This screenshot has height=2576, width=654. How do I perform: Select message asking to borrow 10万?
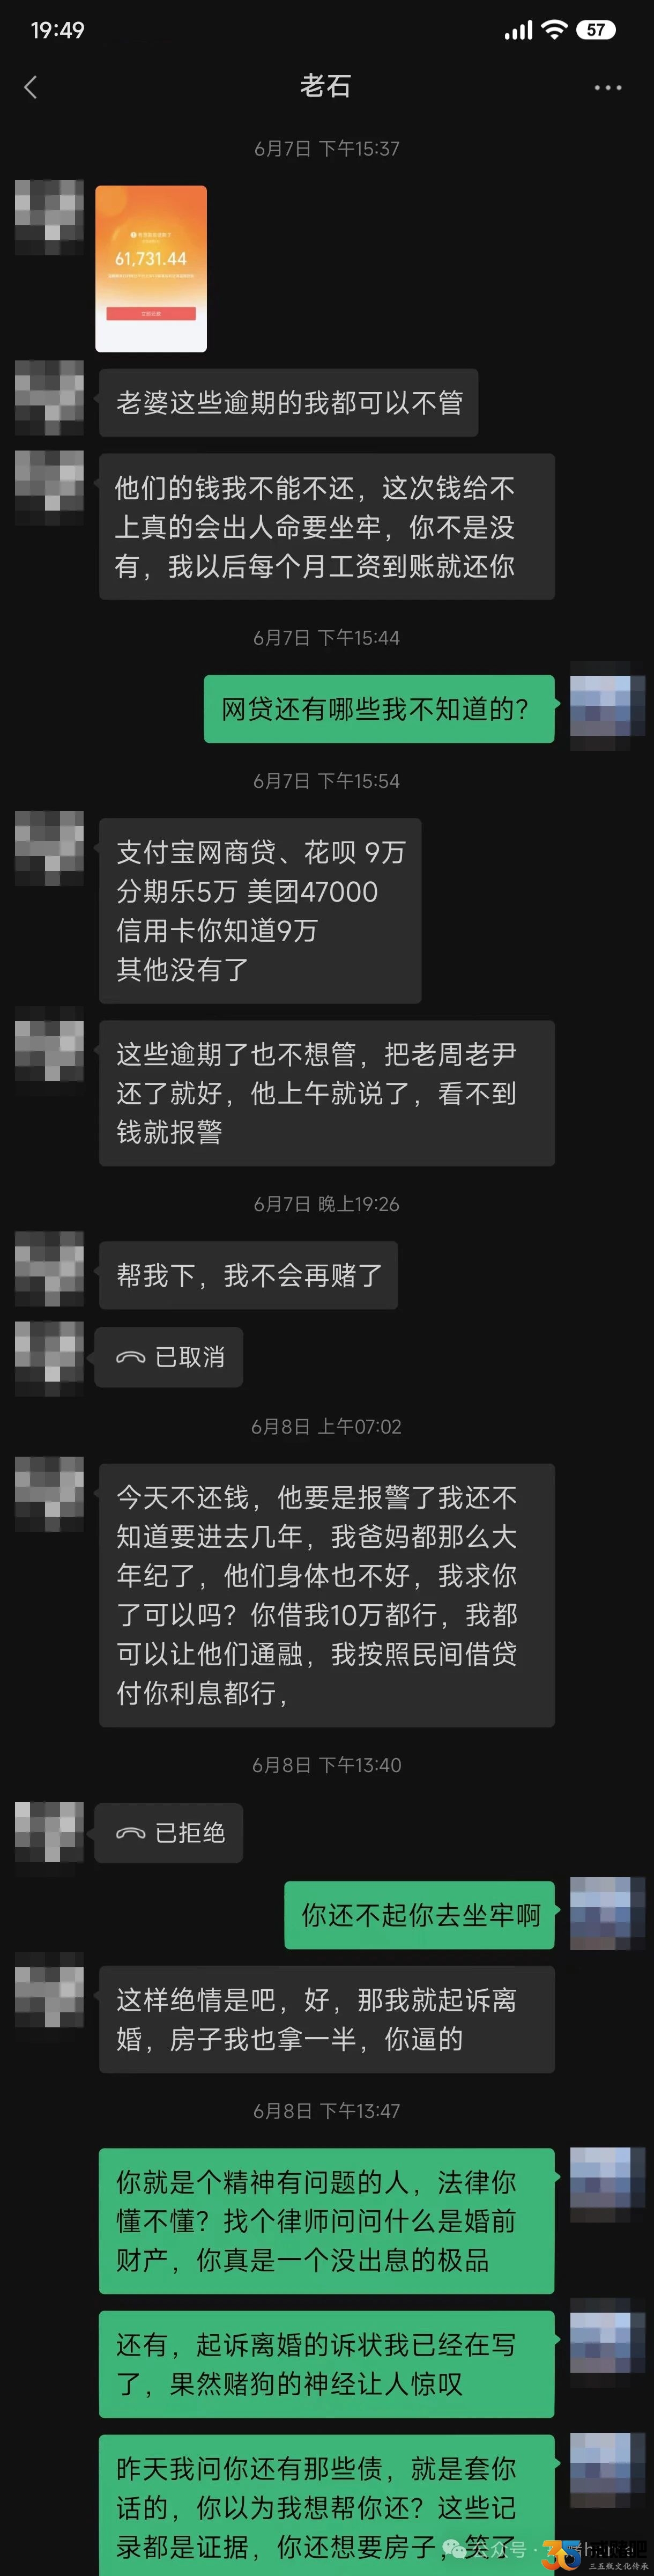(327, 1595)
